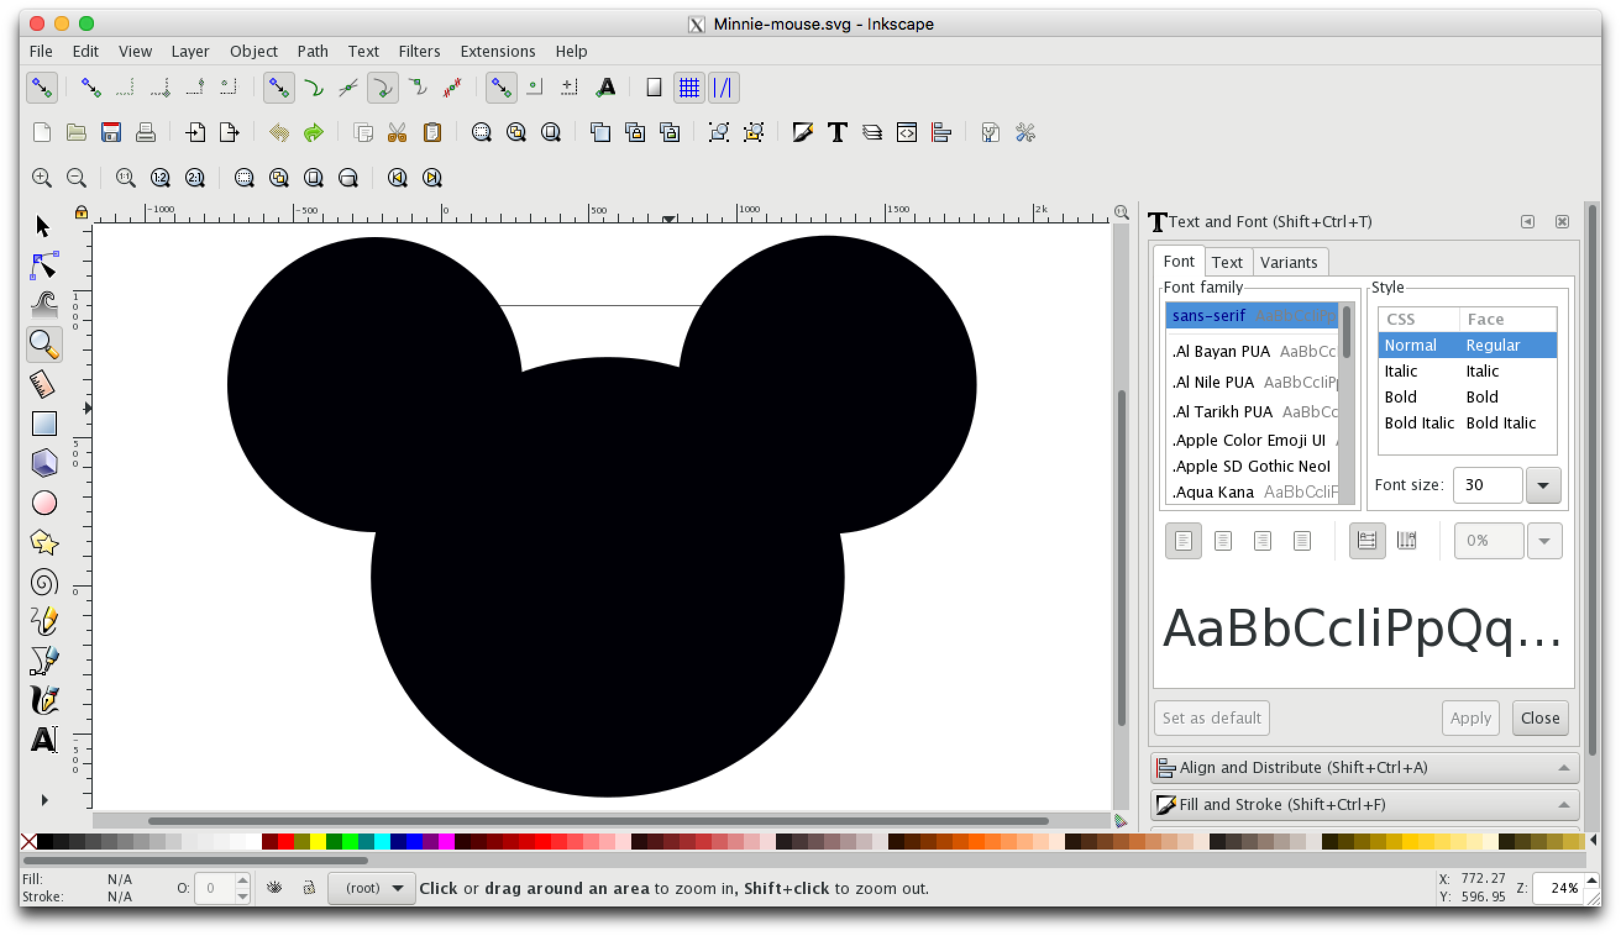1621x936 pixels.
Task: Select the circle ellipse tool
Action: tap(43, 503)
